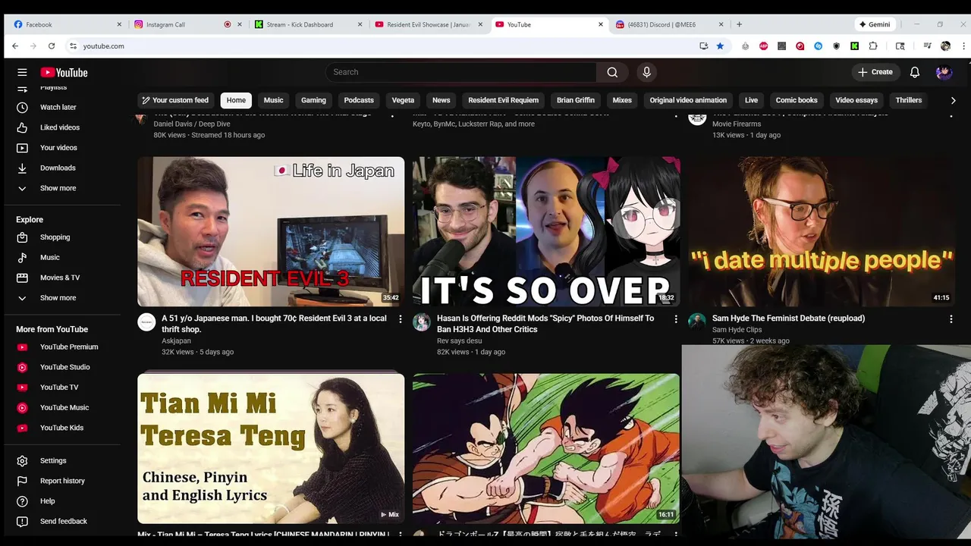Open the media controls icon in toolbar
This screenshot has height=546, width=971.
(927, 45)
